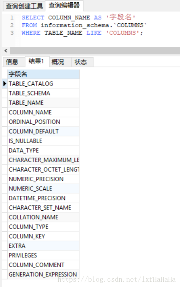Select the DATA_TYPE cell
This screenshot has width=180, height=287.
43,150
